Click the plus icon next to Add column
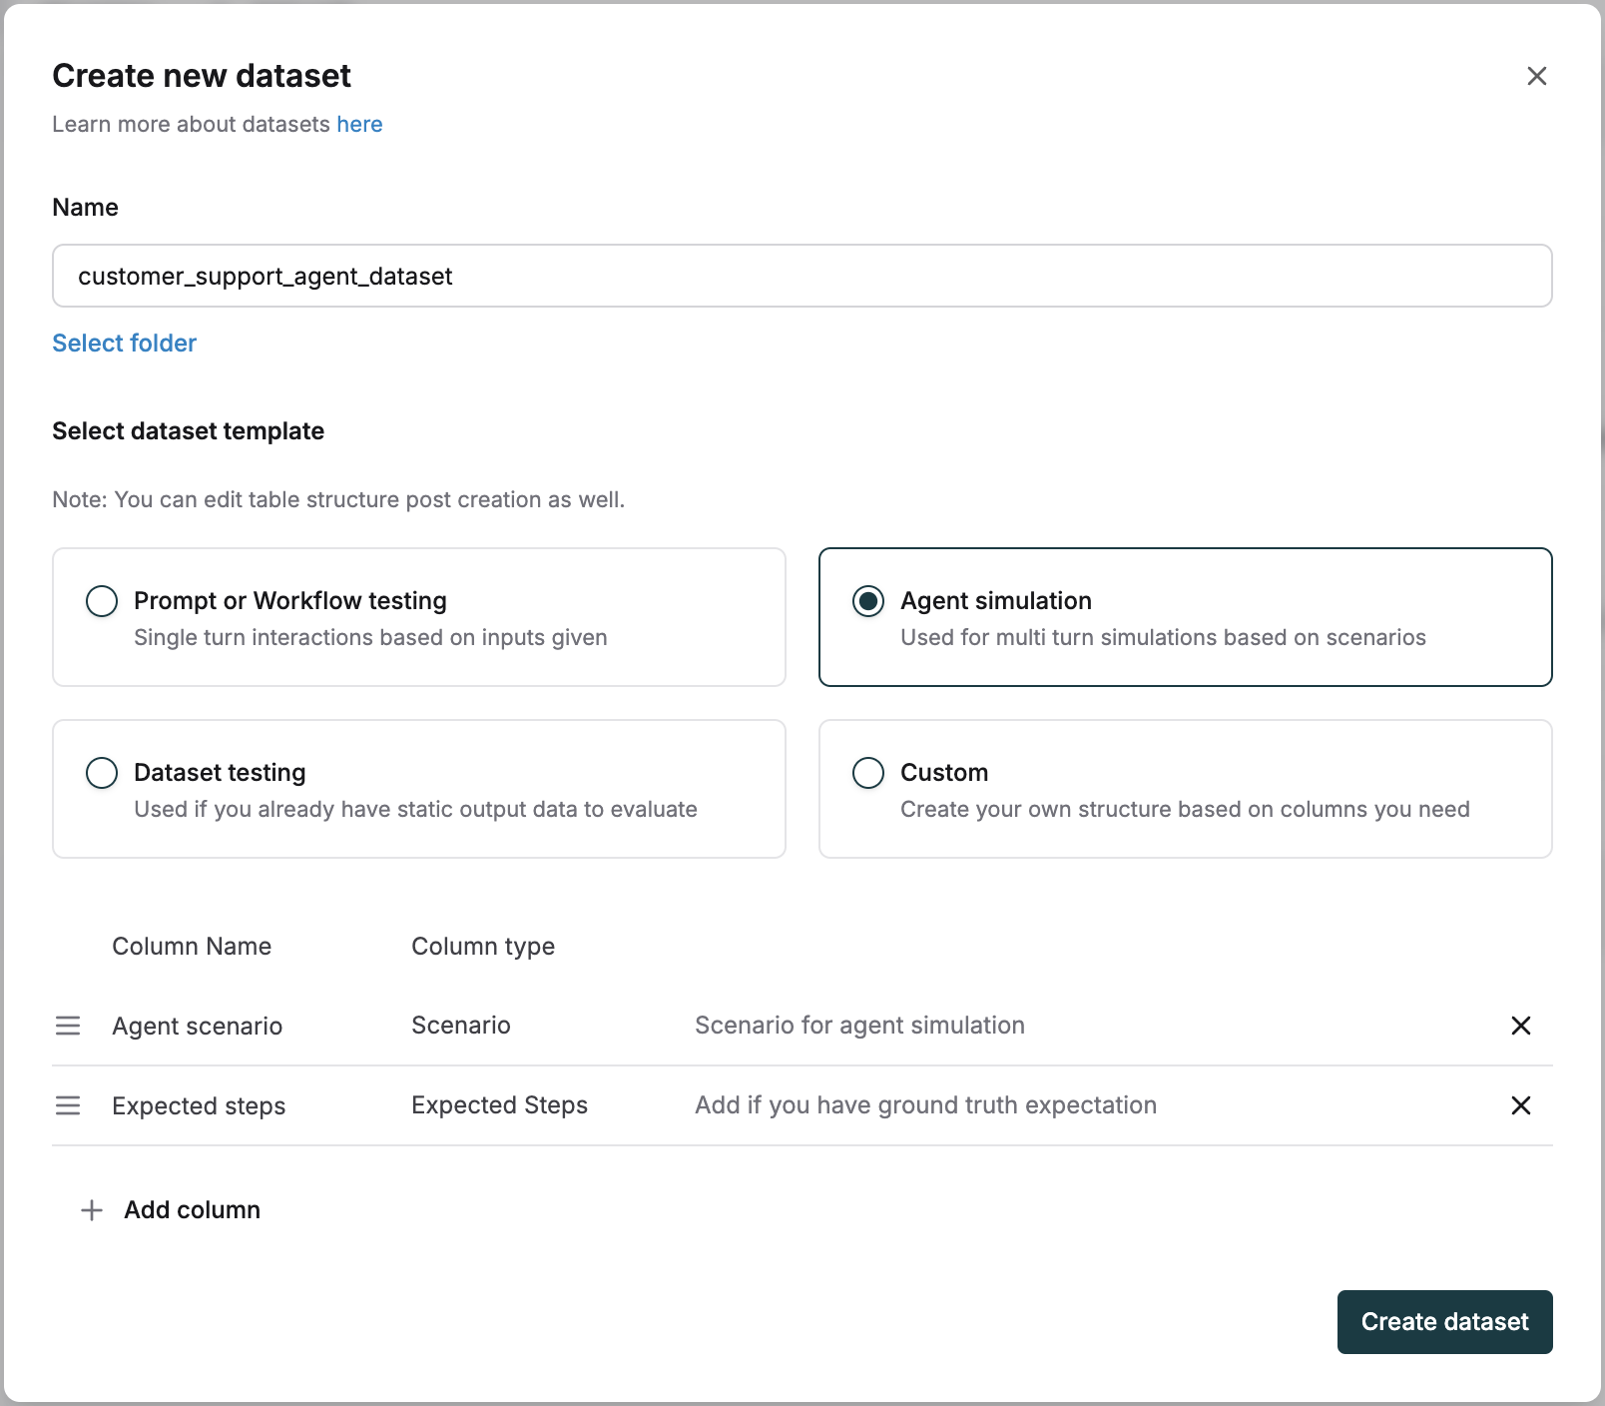Image resolution: width=1605 pixels, height=1406 pixels. pyautogui.click(x=90, y=1209)
